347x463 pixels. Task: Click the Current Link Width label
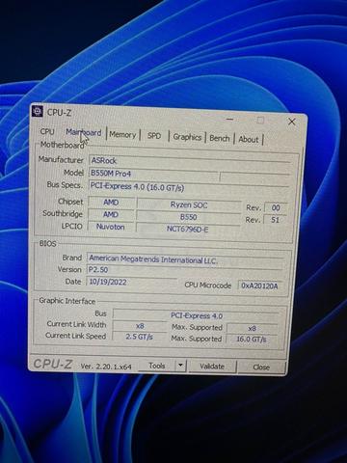[76, 324]
